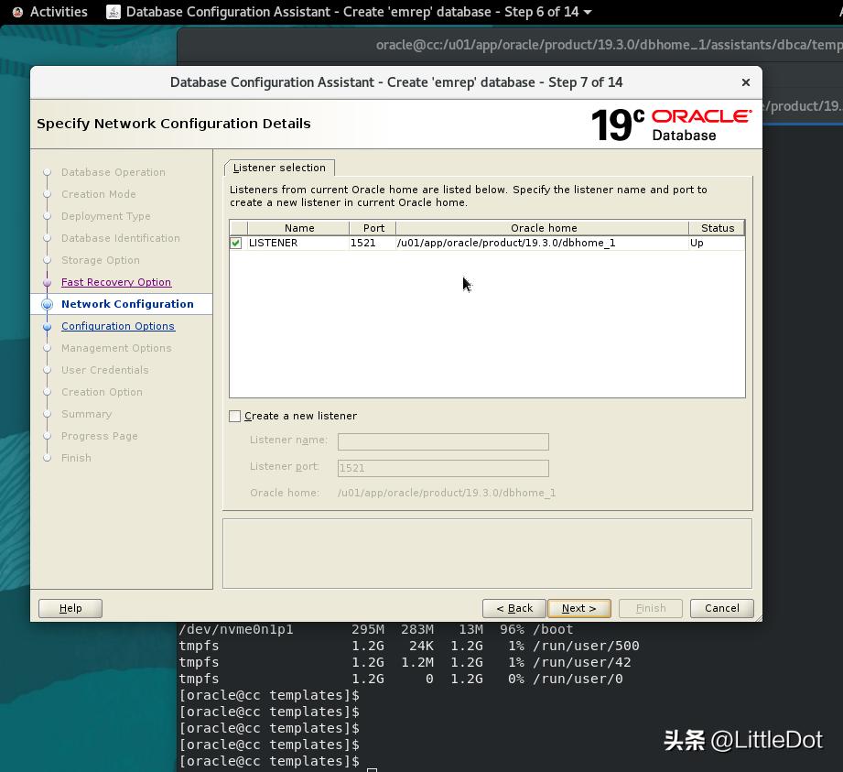Focus the Listener name field

(x=443, y=441)
